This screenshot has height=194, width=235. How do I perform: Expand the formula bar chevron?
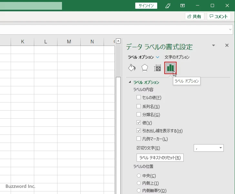(x=230, y=29)
